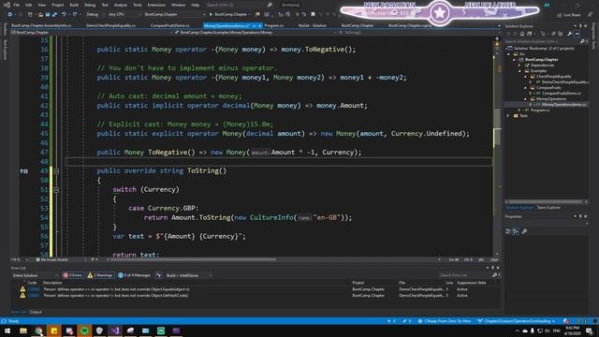The image size is (599, 337).
Task: Toggle the 2 Warnings filter button
Action: 100,275
